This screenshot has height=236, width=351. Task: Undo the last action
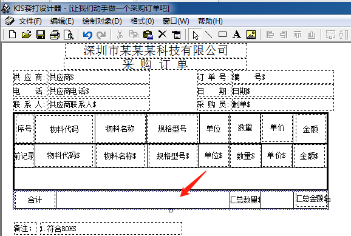click(x=87, y=35)
